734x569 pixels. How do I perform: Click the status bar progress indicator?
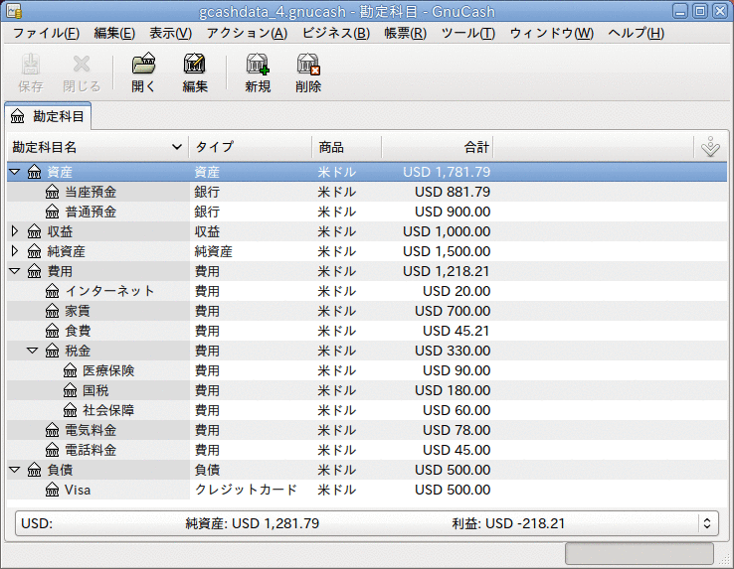639,553
